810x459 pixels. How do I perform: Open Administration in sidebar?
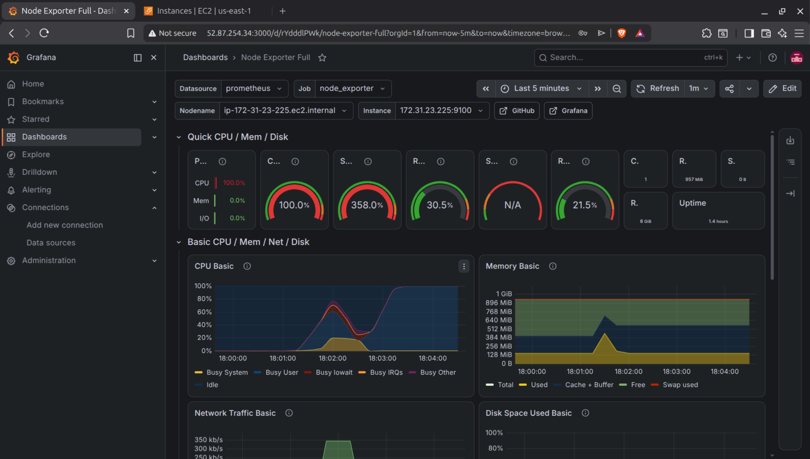click(x=49, y=260)
